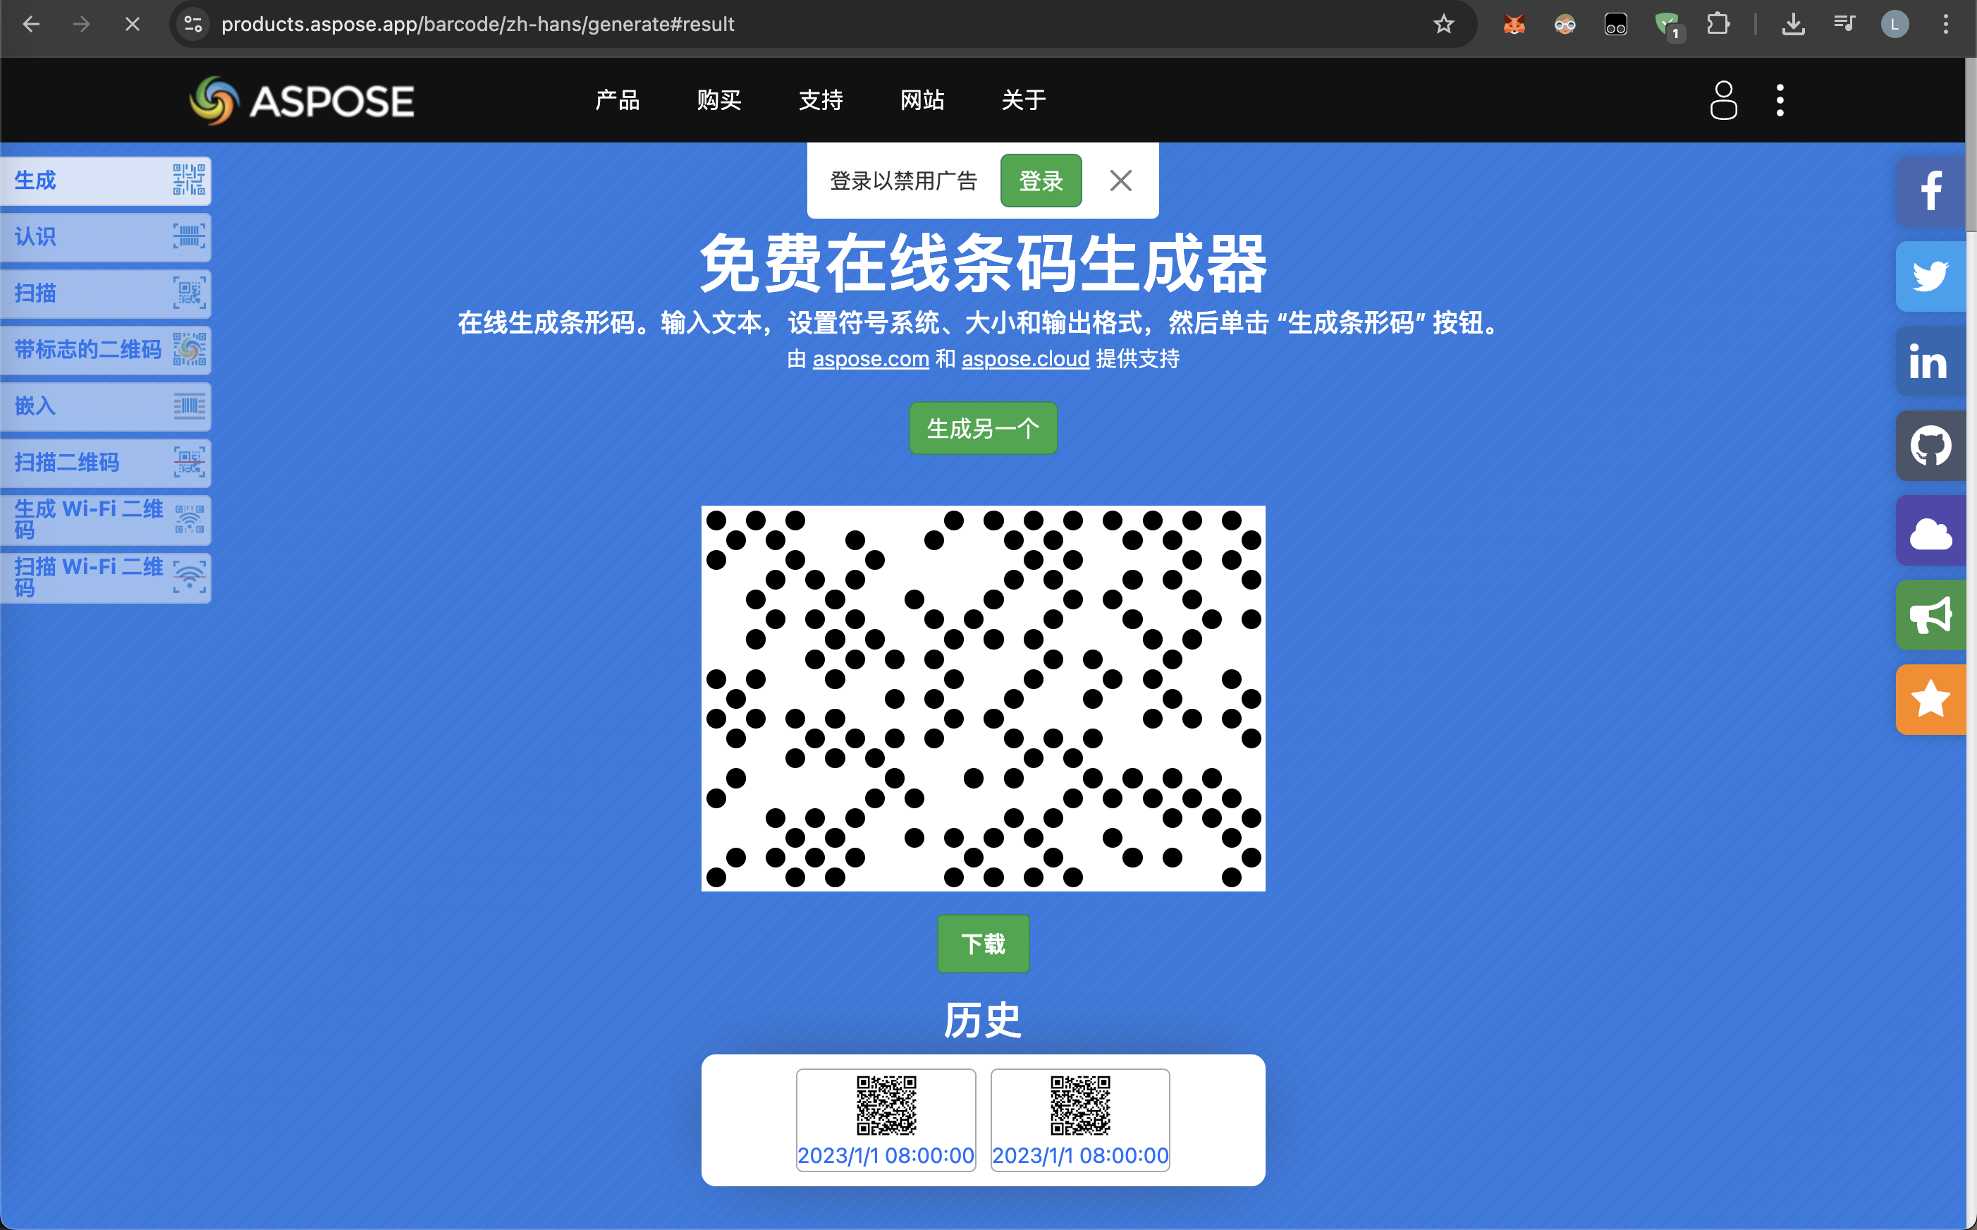Open site information in address bar

click(x=192, y=25)
